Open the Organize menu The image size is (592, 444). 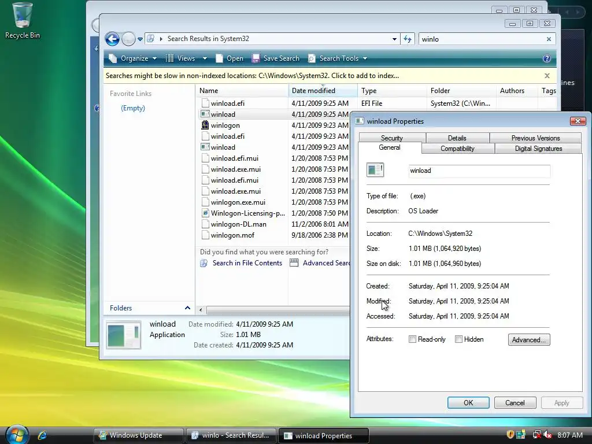pos(132,58)
